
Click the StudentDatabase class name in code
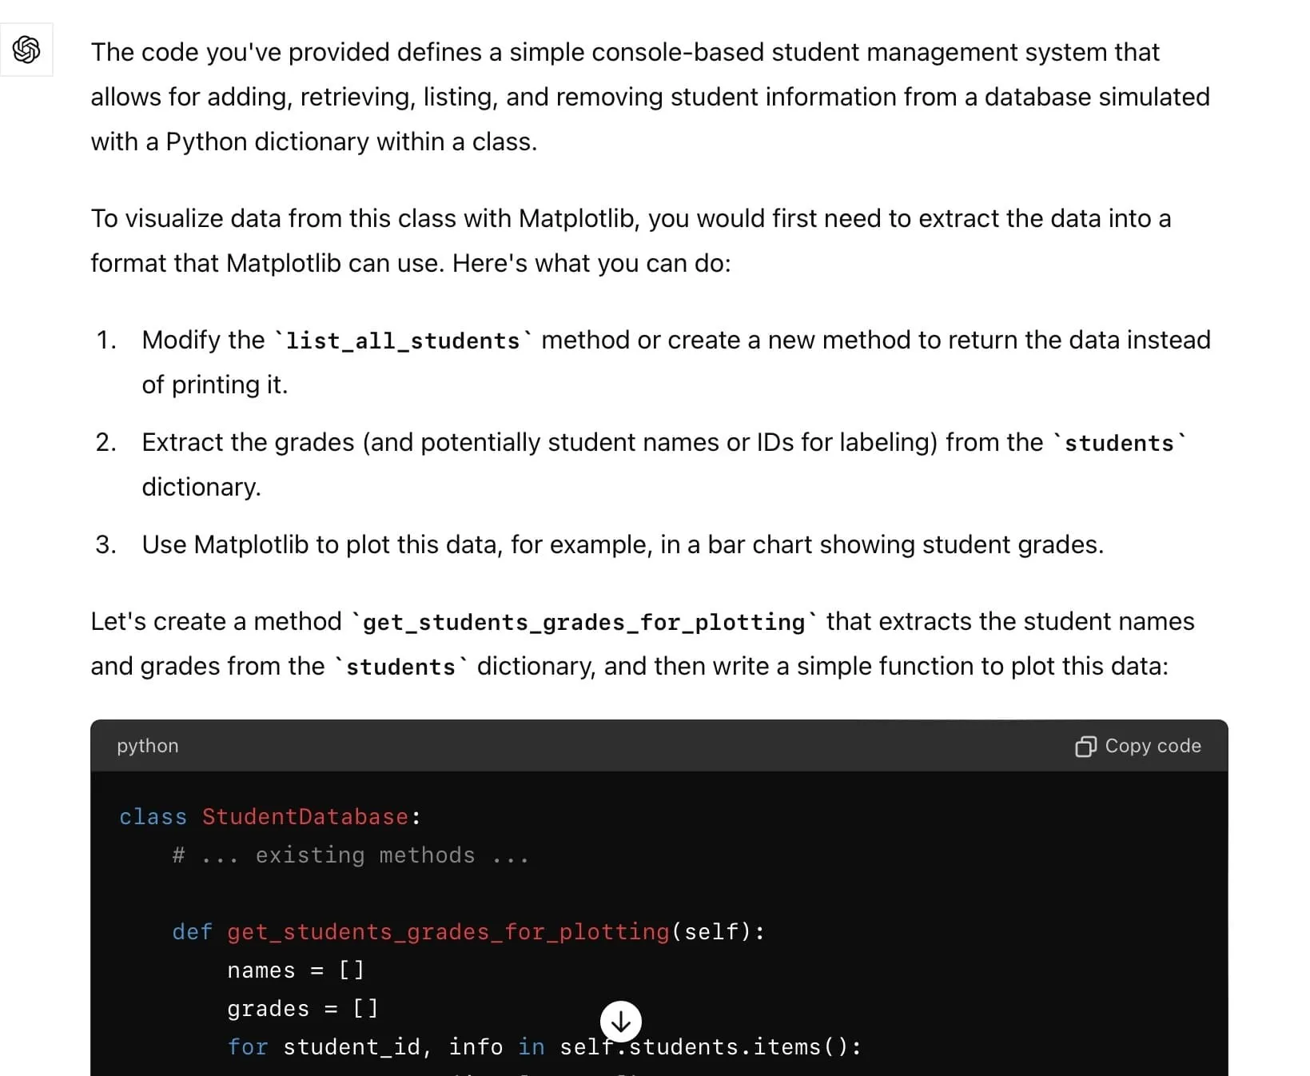(x=305, y=816)
